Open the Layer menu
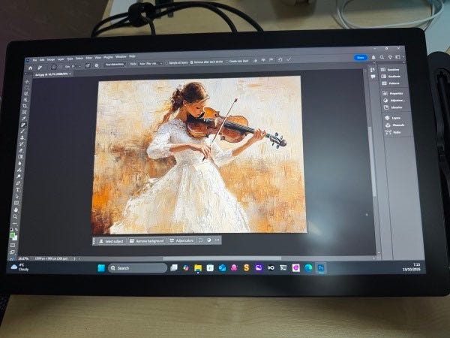The image size is (450, 338). pos(61,59)
